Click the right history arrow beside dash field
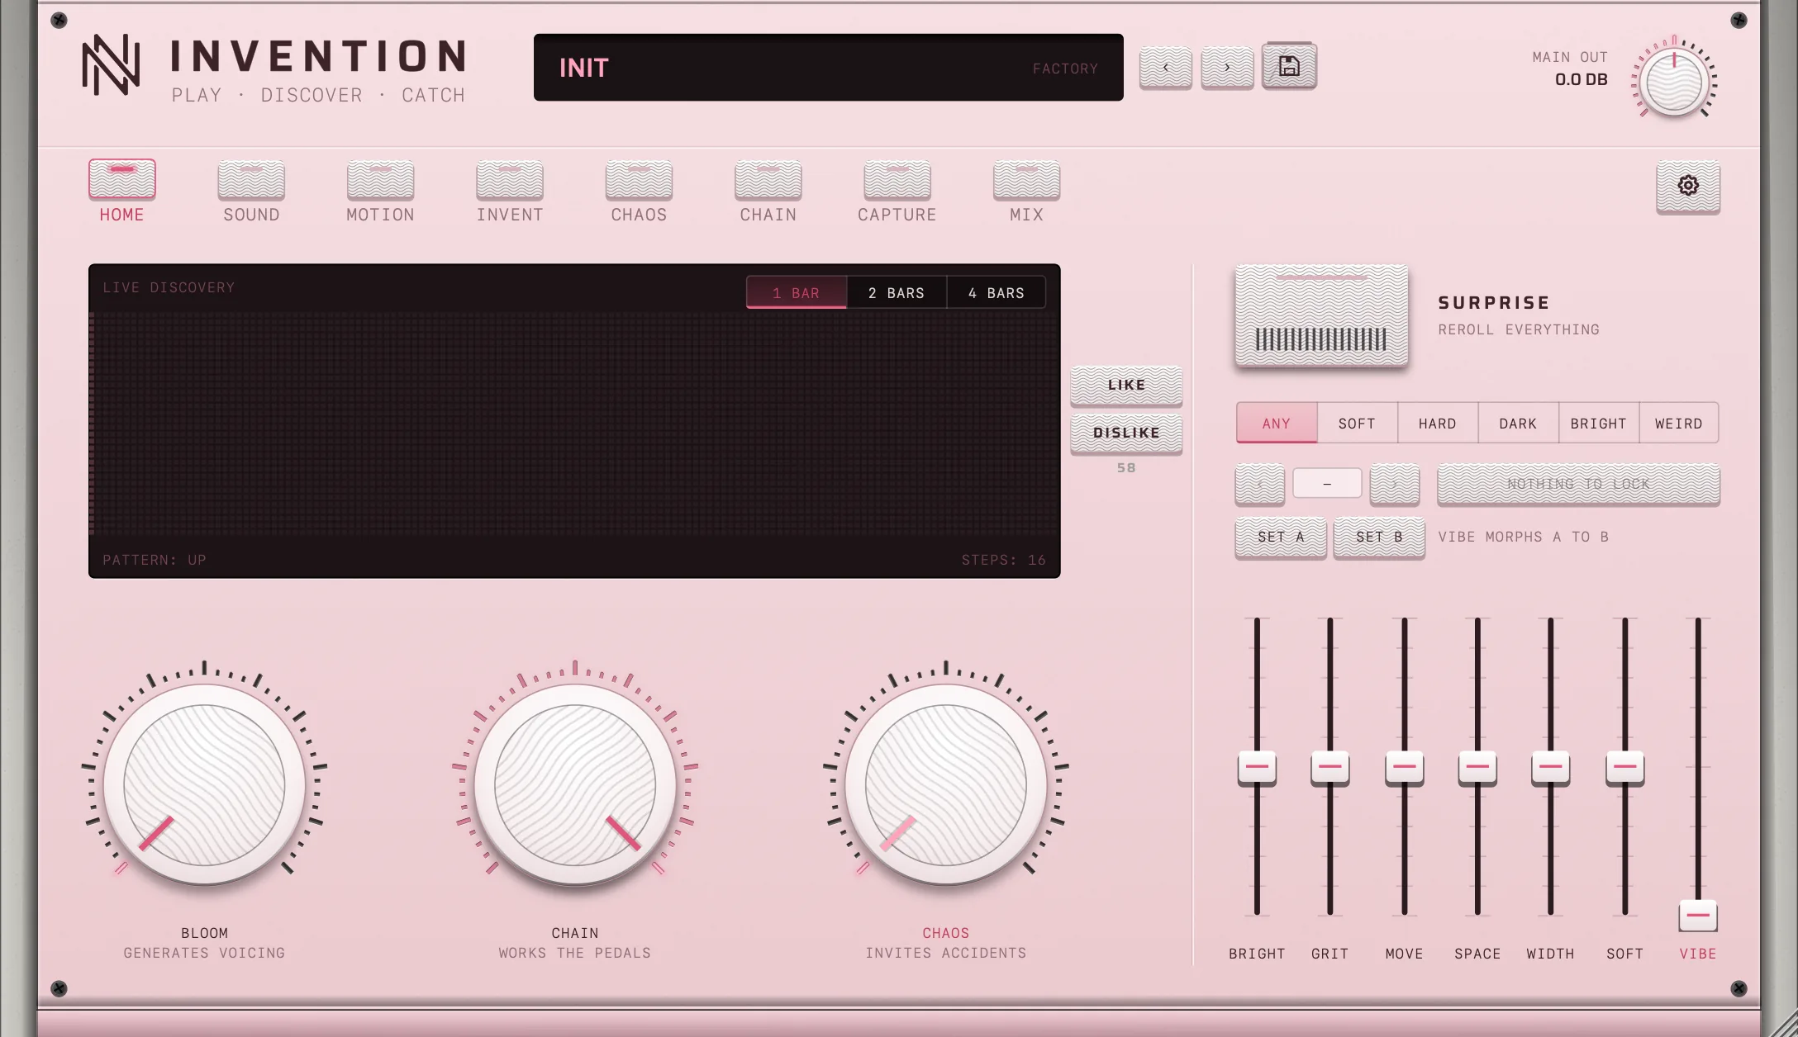This screenshot has width=1798, height=1037. click(1394, 484)
